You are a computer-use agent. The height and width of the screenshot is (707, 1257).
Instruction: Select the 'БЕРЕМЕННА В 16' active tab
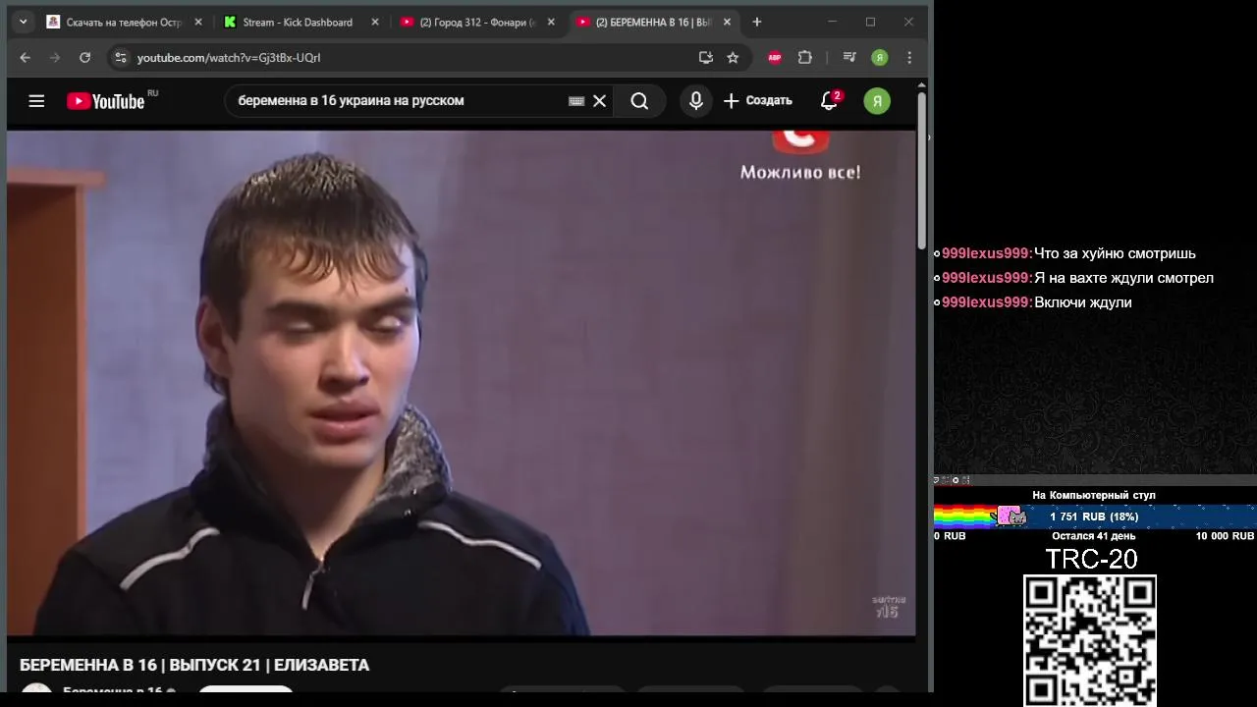654,22
